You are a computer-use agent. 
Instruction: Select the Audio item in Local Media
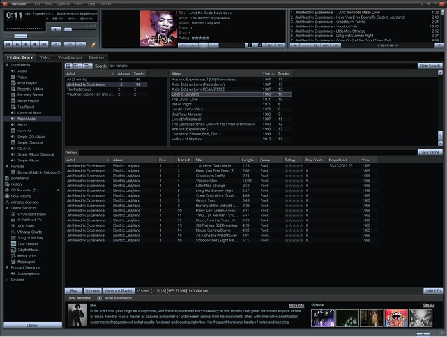click(22, 71)
